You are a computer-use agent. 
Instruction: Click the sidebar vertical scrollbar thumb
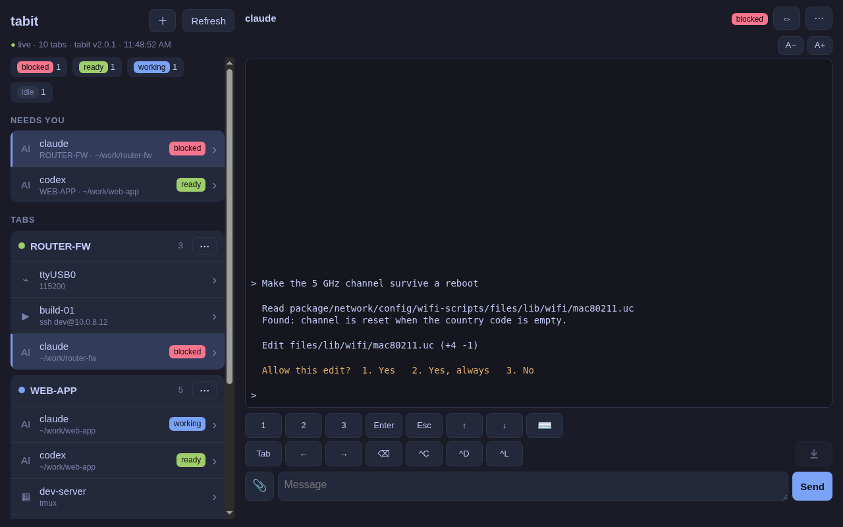pyautogui.click(x=229, y=226)
